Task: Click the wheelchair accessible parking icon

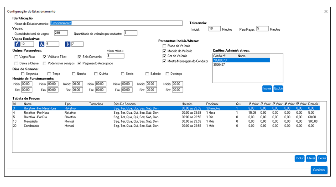Action: (42, 44)
